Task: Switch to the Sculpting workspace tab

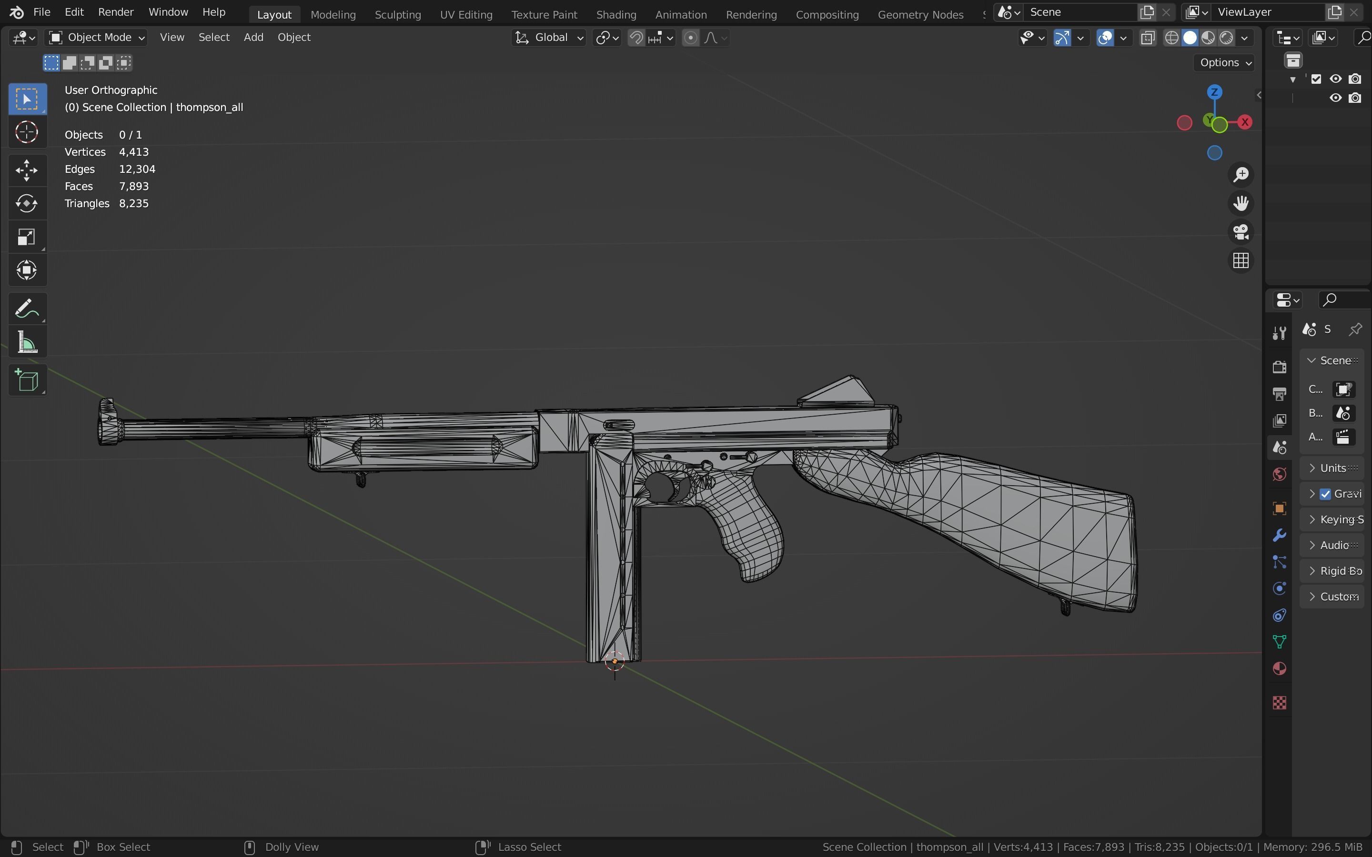Action: (397, 15)
